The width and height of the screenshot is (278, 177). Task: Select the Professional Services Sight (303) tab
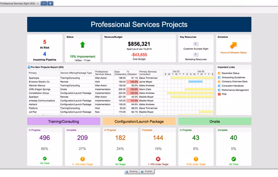click(x=18, y=4)
